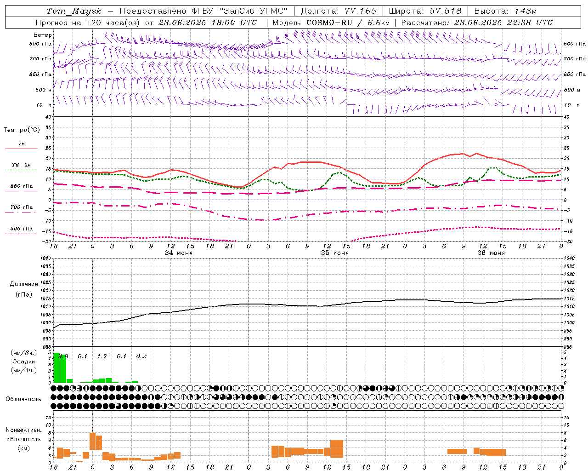Click the Облачность cloud cover label

(23, 399)
